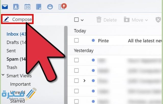This screenshot has height=104, width=163.
Task: Click the Spam shield icon
Action: click(158, 20)
